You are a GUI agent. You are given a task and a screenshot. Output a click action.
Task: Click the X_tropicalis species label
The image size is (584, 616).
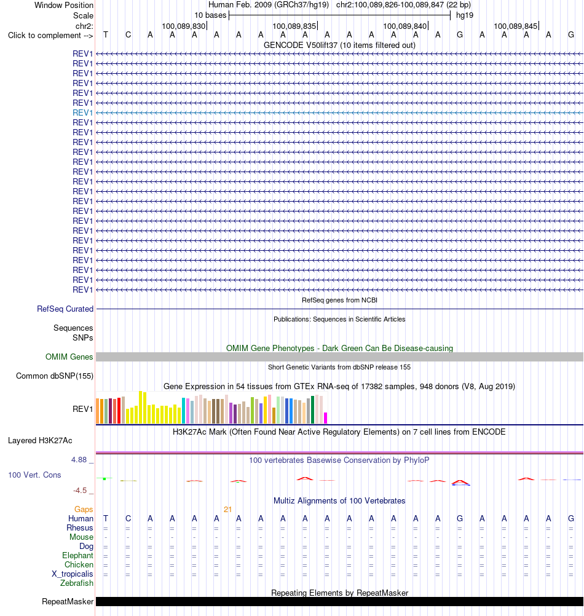(x=73, y=574)
